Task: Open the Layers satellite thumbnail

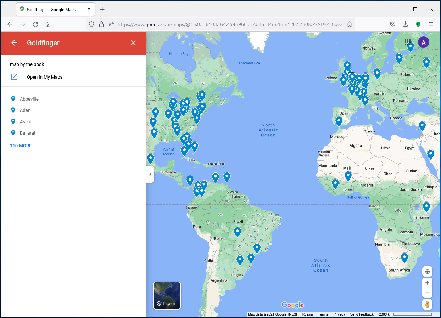Action: (x=167, y=295)
